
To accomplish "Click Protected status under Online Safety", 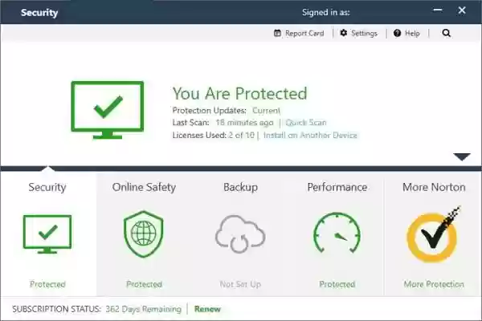I will (144, 284).
